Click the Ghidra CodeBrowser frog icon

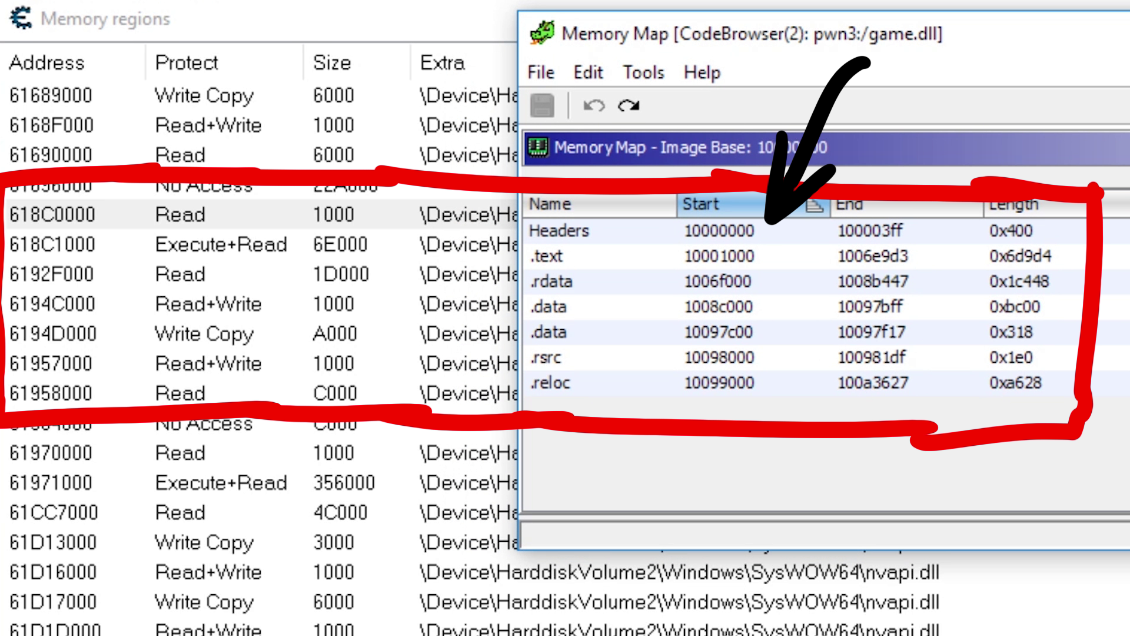pos(541,34)
